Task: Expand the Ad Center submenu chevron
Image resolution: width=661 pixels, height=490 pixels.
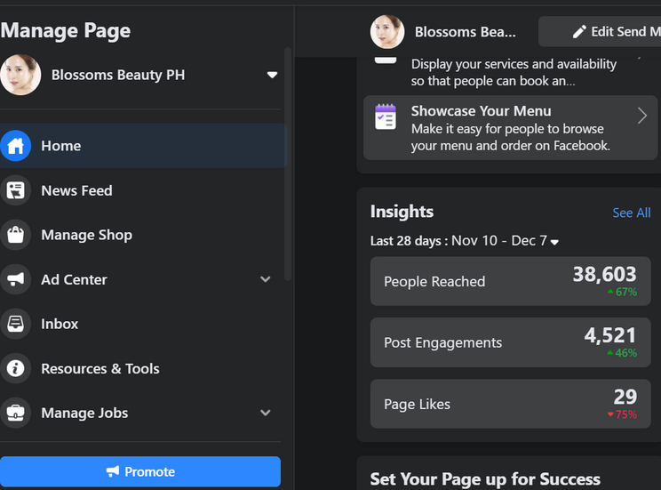Action: point(265,279)
